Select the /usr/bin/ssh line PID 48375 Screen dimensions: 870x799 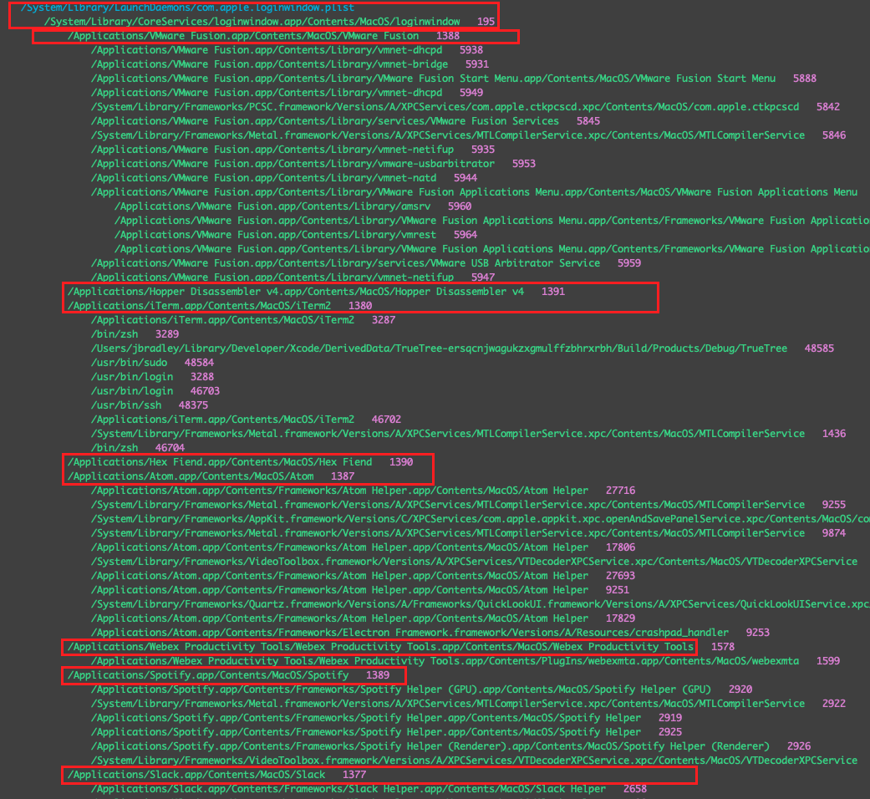click(x=150, y=405)
